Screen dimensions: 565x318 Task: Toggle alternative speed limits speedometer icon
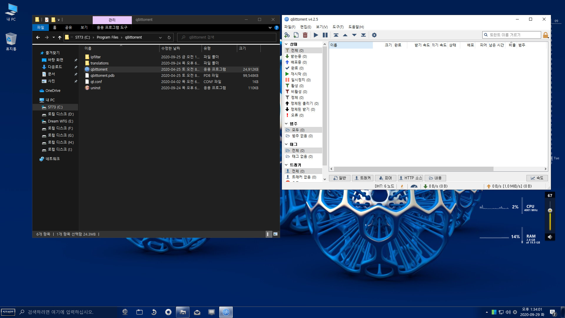(x=414, y=186)
